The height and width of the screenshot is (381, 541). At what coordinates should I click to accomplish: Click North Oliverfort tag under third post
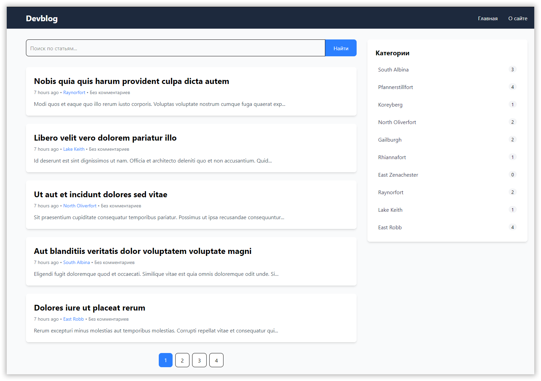[80, 206]
